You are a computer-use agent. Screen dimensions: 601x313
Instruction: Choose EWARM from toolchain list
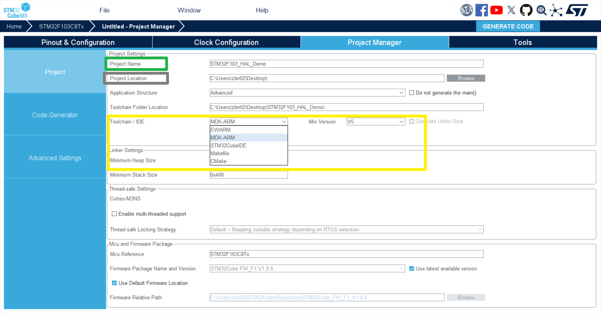[x=249, y=130]
